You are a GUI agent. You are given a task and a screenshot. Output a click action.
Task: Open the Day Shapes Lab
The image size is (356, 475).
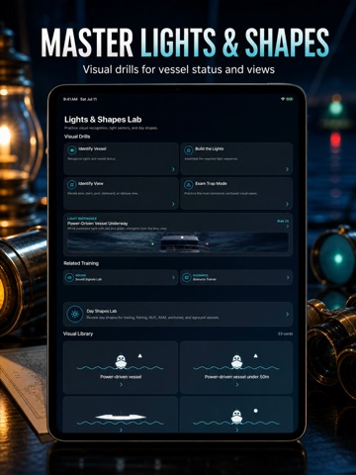178,314
